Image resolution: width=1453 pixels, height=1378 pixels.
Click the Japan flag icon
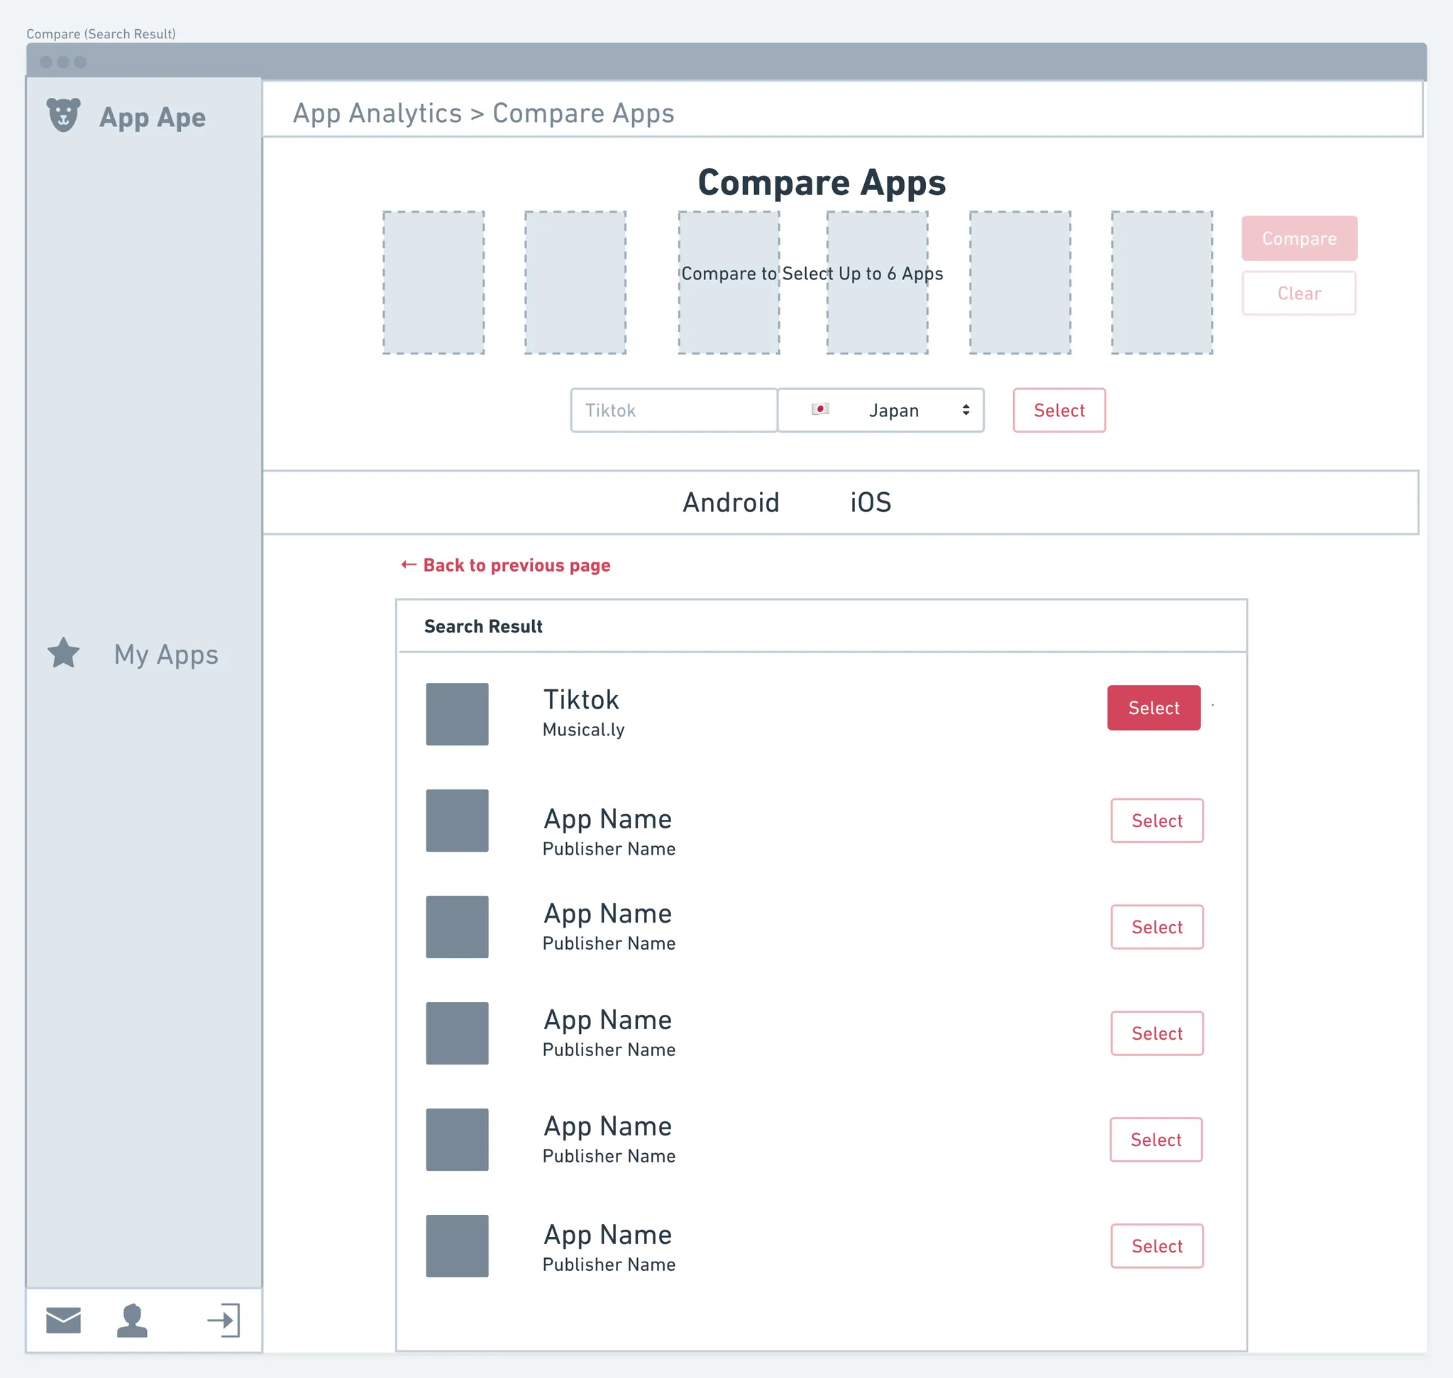820,409
